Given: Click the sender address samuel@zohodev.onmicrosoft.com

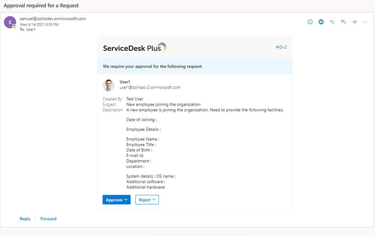Looking at the screenshot, I should click(52, 19).
